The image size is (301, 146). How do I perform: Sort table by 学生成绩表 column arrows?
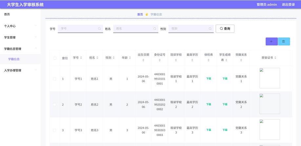[226, 60]
